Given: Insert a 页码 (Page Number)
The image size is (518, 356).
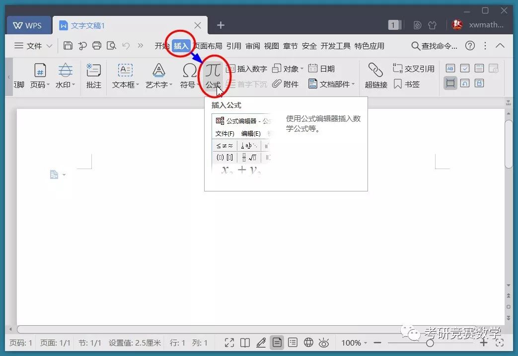Looking at the screenshot, I should pos(38,75).
